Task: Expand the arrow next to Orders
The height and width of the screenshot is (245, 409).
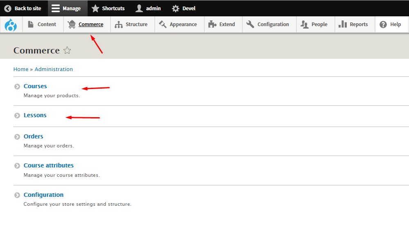Action: 16,136
